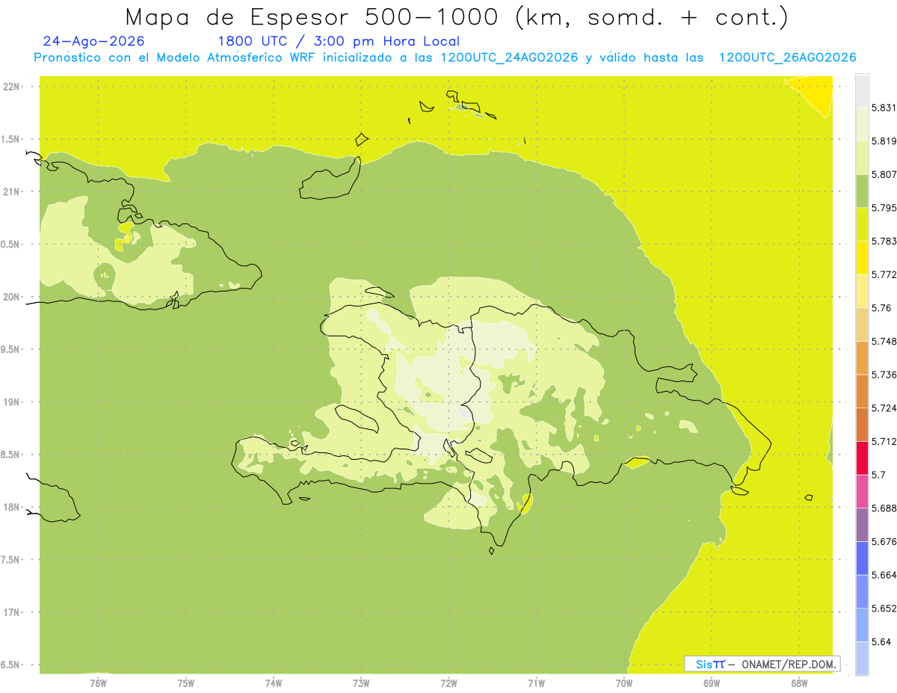Click the yellow-green swatch between 5.783 and 5.795
Viewport: 897px width, 693px height.
[x=862, y=224]
